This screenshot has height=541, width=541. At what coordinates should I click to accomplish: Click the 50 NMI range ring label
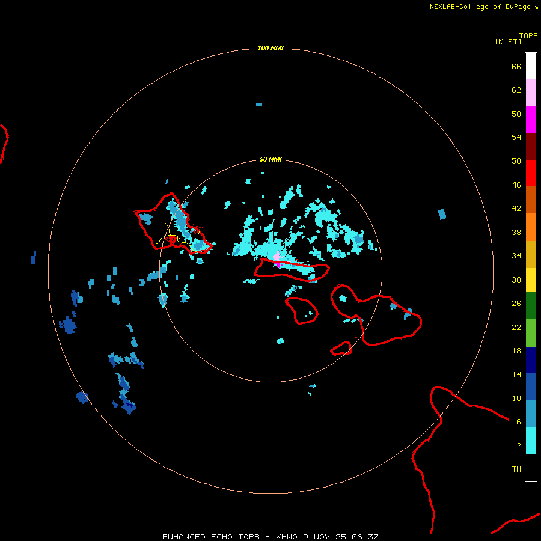(x=270, y=159)
